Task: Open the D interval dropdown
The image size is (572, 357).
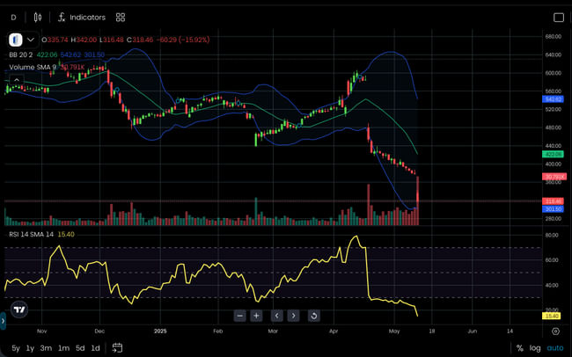Action: click(13, 17)
